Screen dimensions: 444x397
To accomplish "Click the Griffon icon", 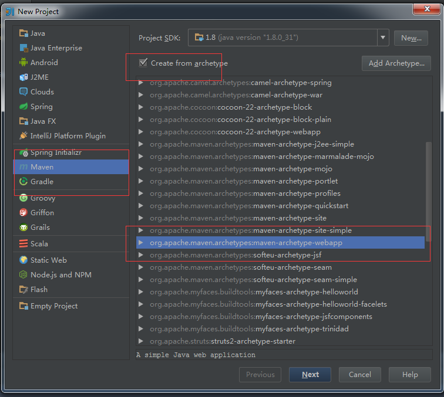I will tap(23, 213).
